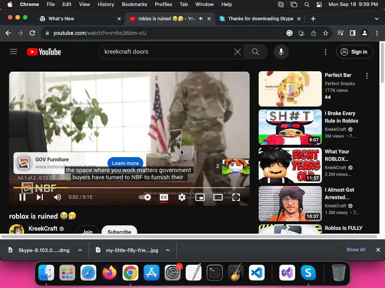The width and height of the screenshot is (385, 288).
Task: Toggle closed captions CC button
Action: (x=164, y=197)
